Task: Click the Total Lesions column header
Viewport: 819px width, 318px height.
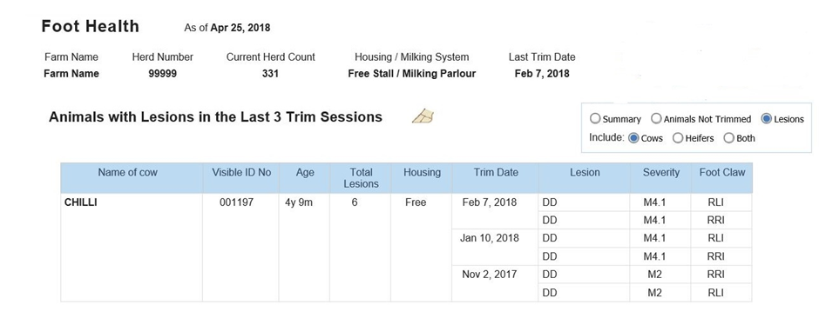Action: tap(361, 178)
